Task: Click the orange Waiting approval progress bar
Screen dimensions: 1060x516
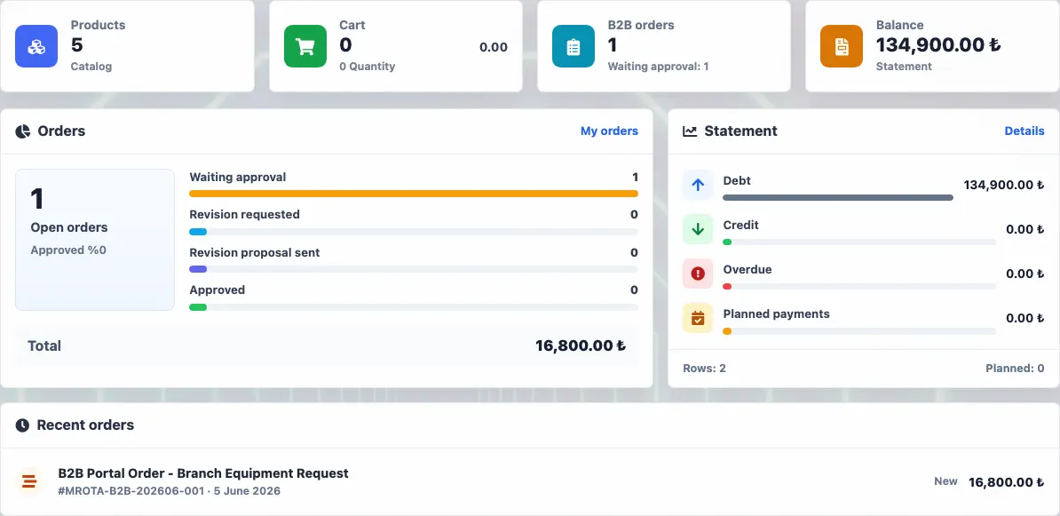Action: (x=414, y=194)
